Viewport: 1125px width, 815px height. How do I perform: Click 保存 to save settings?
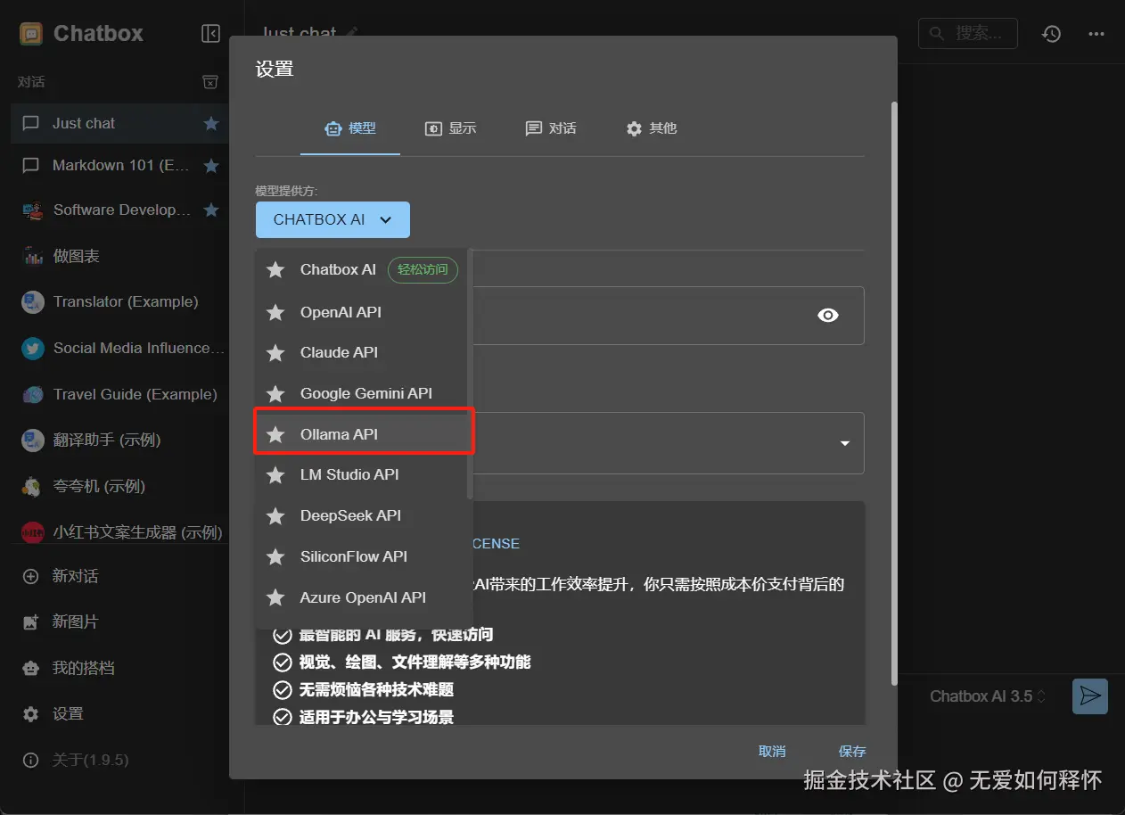pos(852,752)
